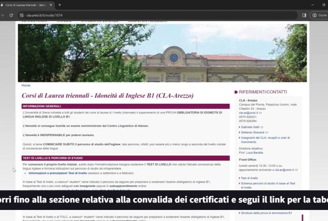Open Schema percorsi di studio sidebar link
Screen dimensions: 328x221
(x=268, y=185)
